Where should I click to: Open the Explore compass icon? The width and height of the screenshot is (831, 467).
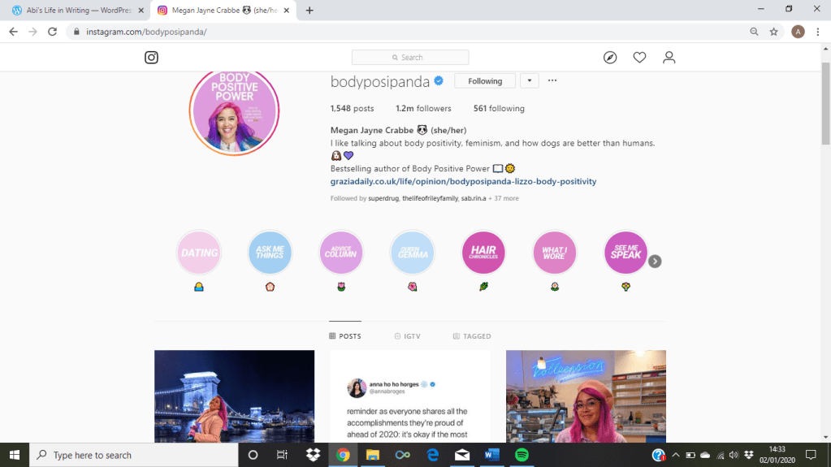click(610, 58)
